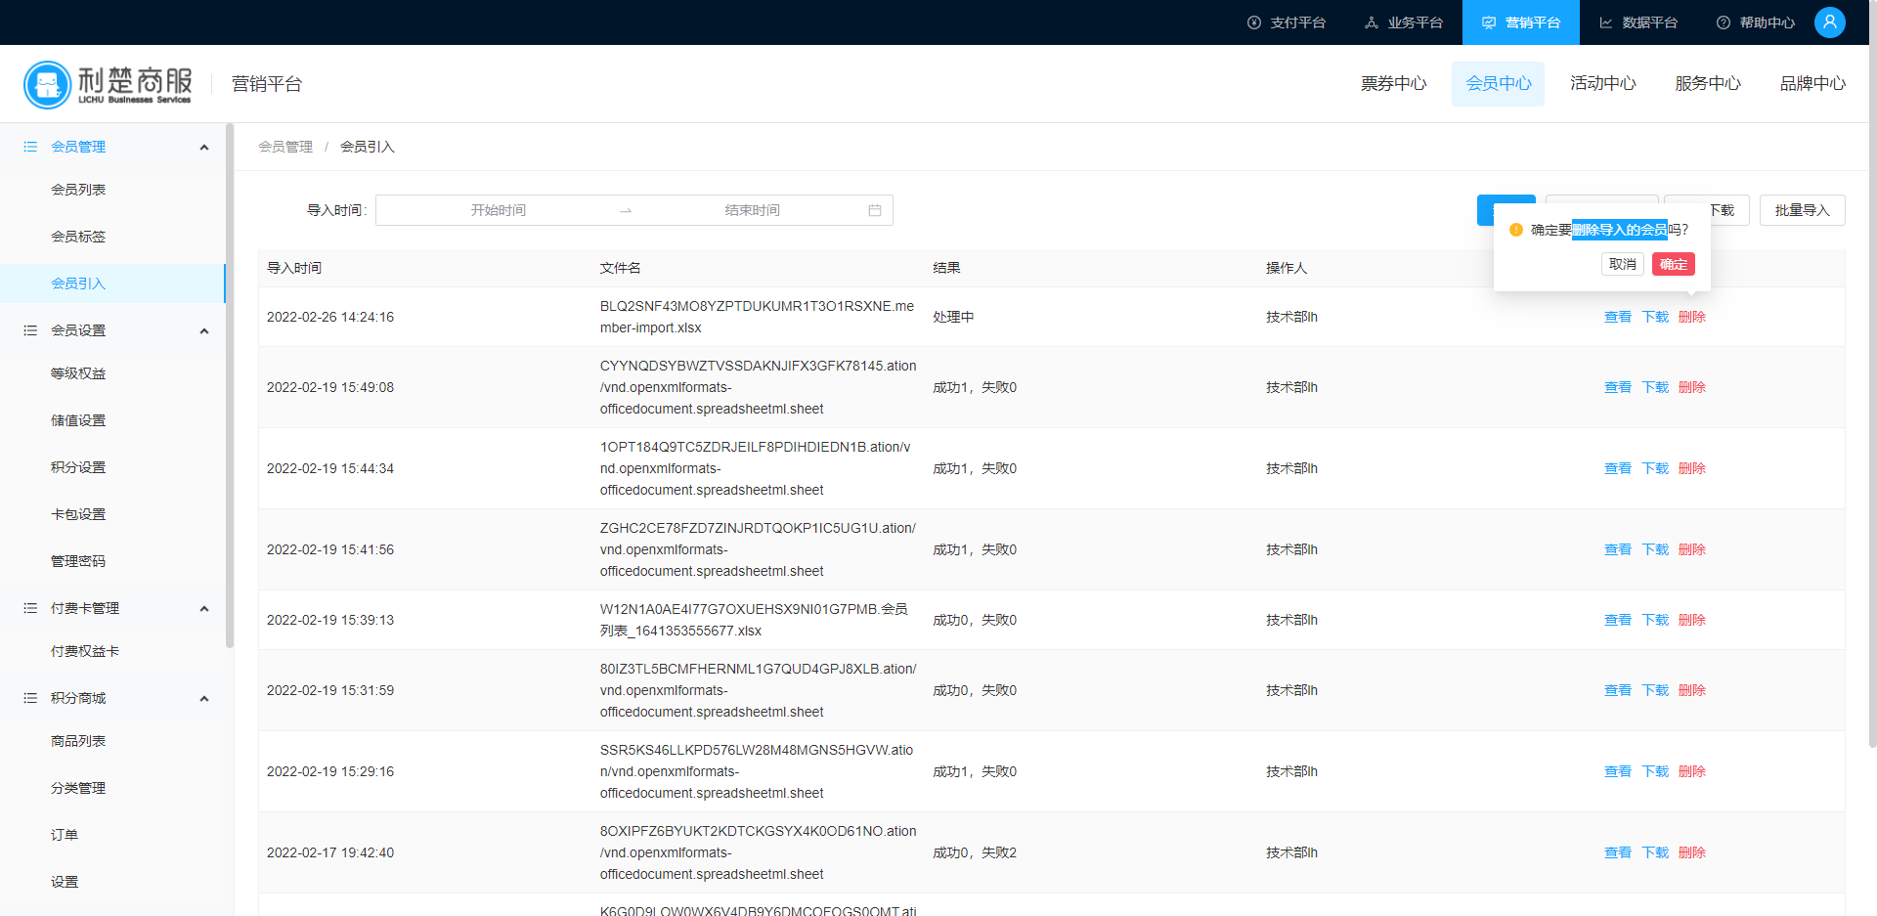Open 数据平台 in top bar
1877x916 pixels.
coord(1638,22)
